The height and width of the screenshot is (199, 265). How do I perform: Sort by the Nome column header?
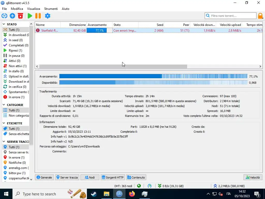pyautogui.click(x=48, y=25)
